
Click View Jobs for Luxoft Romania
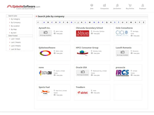(x=136, y=53)
